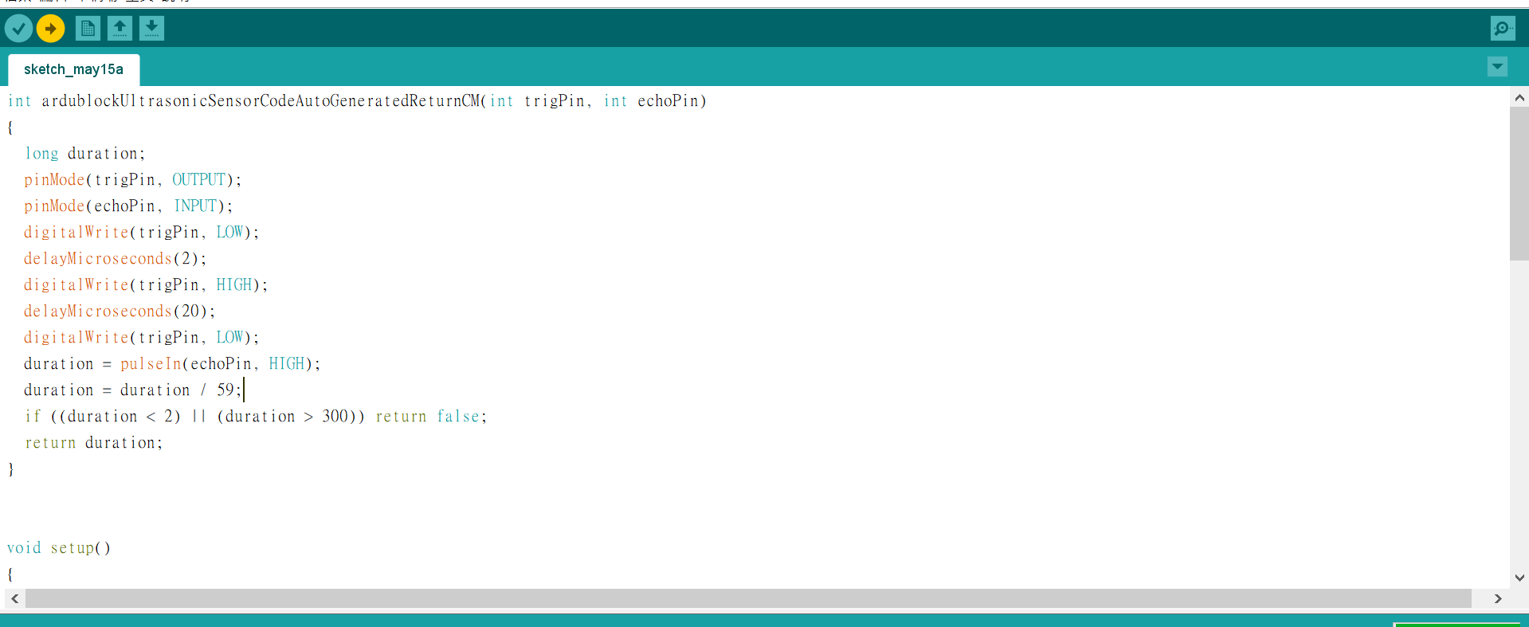
Task: Click the 'long duration;' declaration
Action: tap(84, 154)
